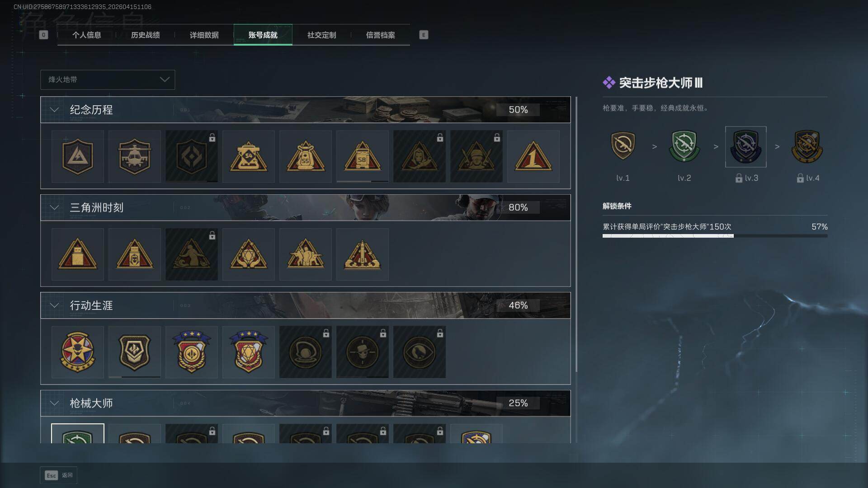868x488 pixels.
Task: Select the star skull medal in 行动生涯
Action: 77,352
